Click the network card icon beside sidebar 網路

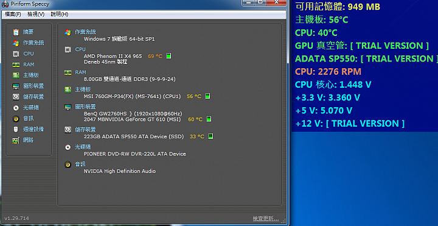pos(16,140)
